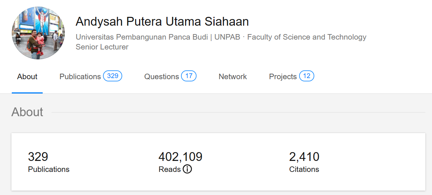The width and height of the screenshot is (432, 195).
Task: Click the 329 publications count badge
Action: point(113,76)
